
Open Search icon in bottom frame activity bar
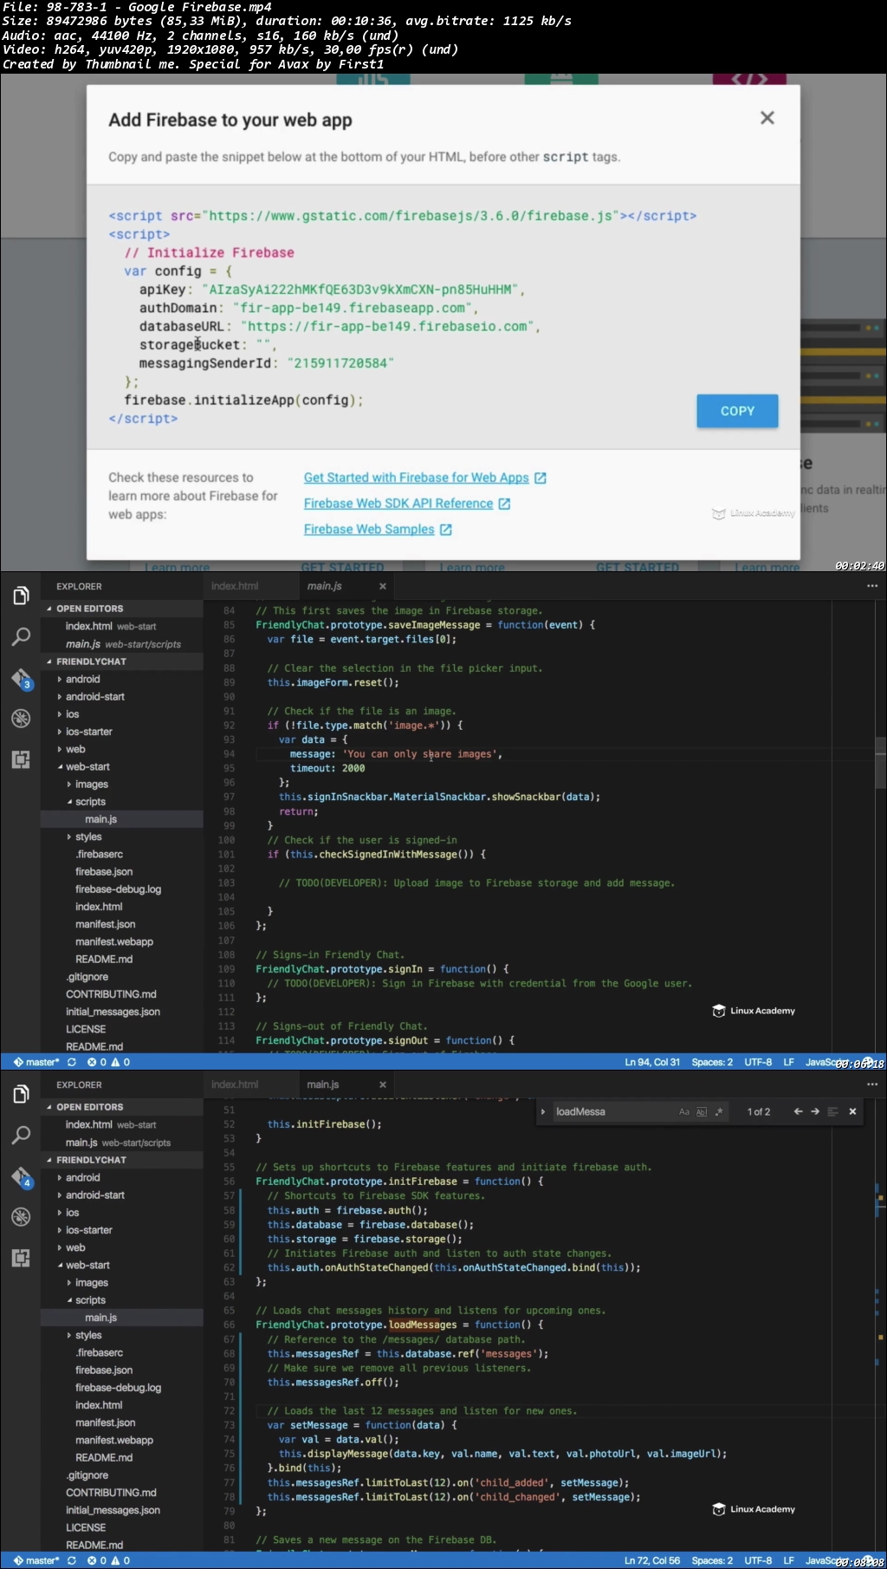(21, 1136)
